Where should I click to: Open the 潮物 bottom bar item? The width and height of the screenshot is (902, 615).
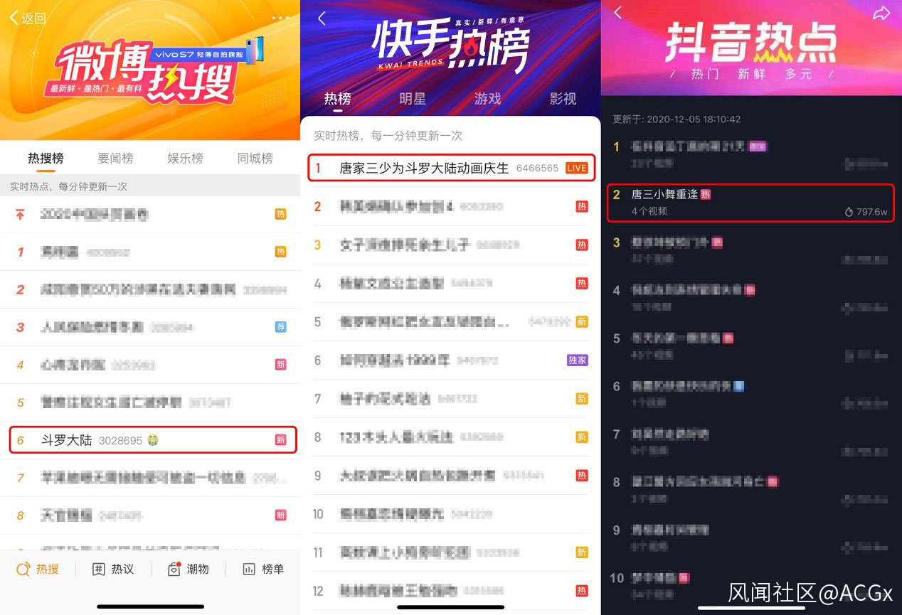(x=188, y=569)
